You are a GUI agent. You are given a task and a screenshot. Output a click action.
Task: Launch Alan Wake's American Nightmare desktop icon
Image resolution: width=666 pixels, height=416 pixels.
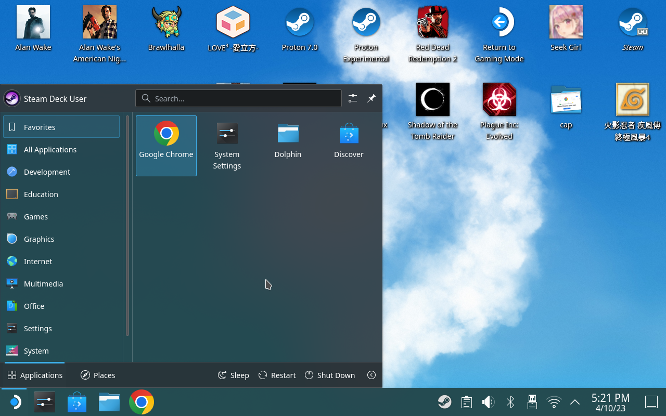99,34
